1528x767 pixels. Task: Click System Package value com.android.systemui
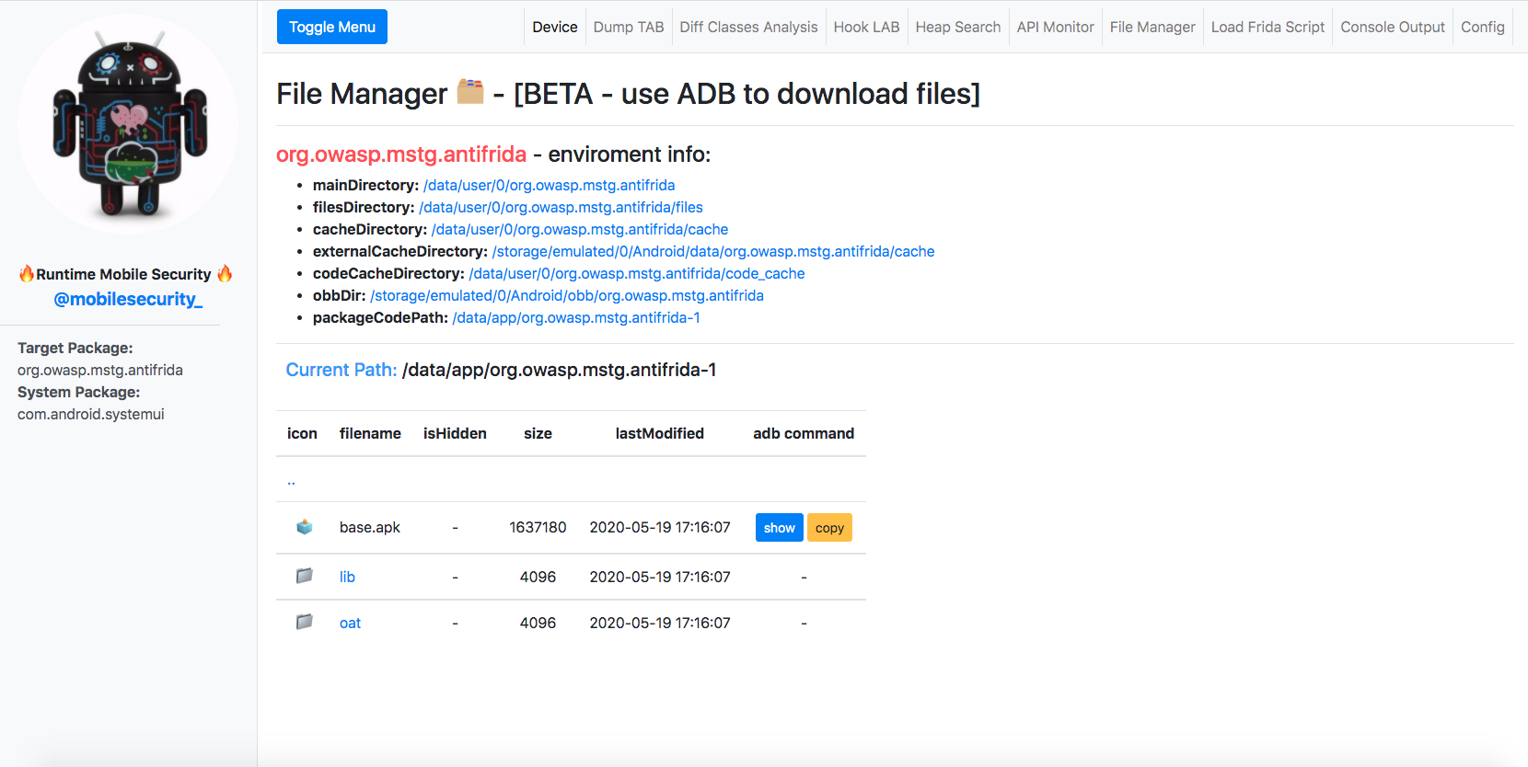[91, 414]
